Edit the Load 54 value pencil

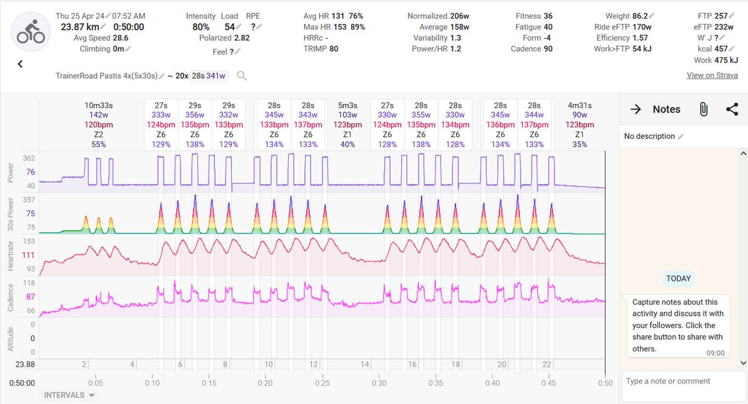point(239,27)
